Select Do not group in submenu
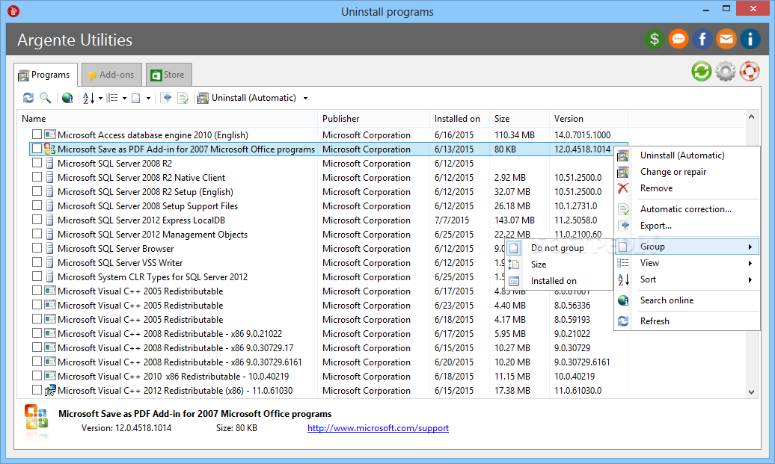Screen dimensions: 775x464 pos(557,248)
